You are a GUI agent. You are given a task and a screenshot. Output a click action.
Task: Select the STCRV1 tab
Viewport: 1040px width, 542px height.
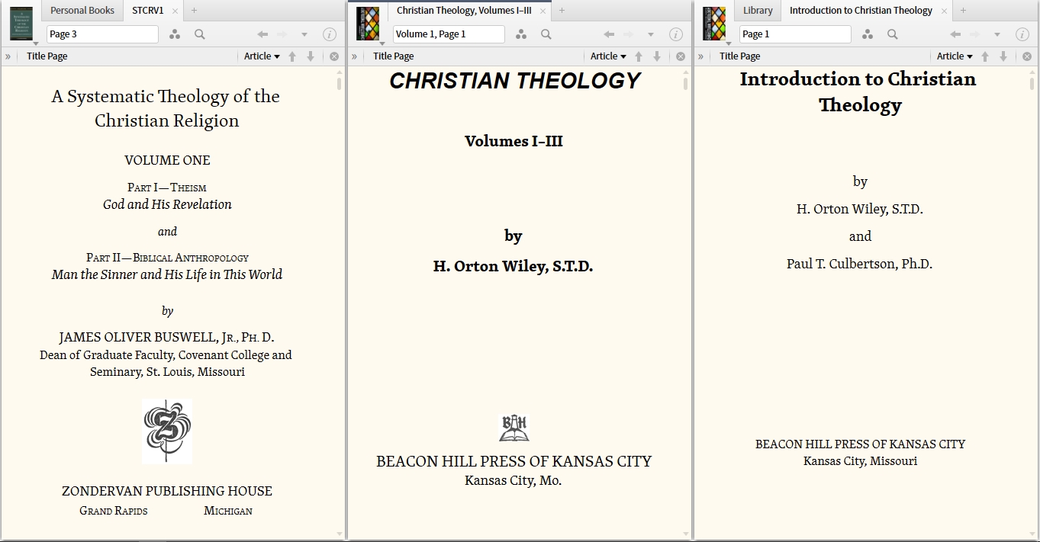[x=147, y=11]
